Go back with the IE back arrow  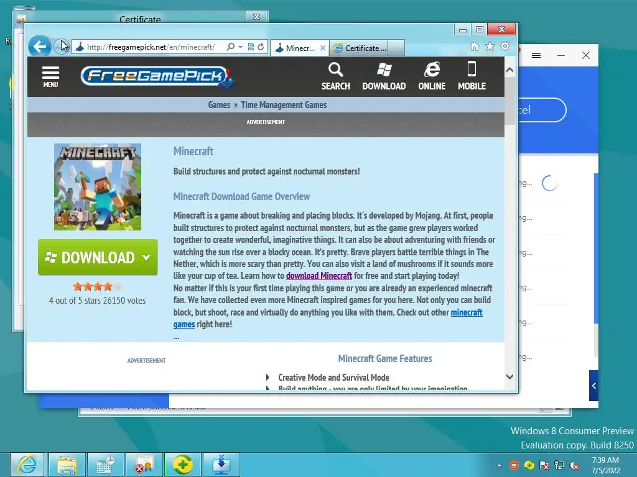tap(40, 46)
